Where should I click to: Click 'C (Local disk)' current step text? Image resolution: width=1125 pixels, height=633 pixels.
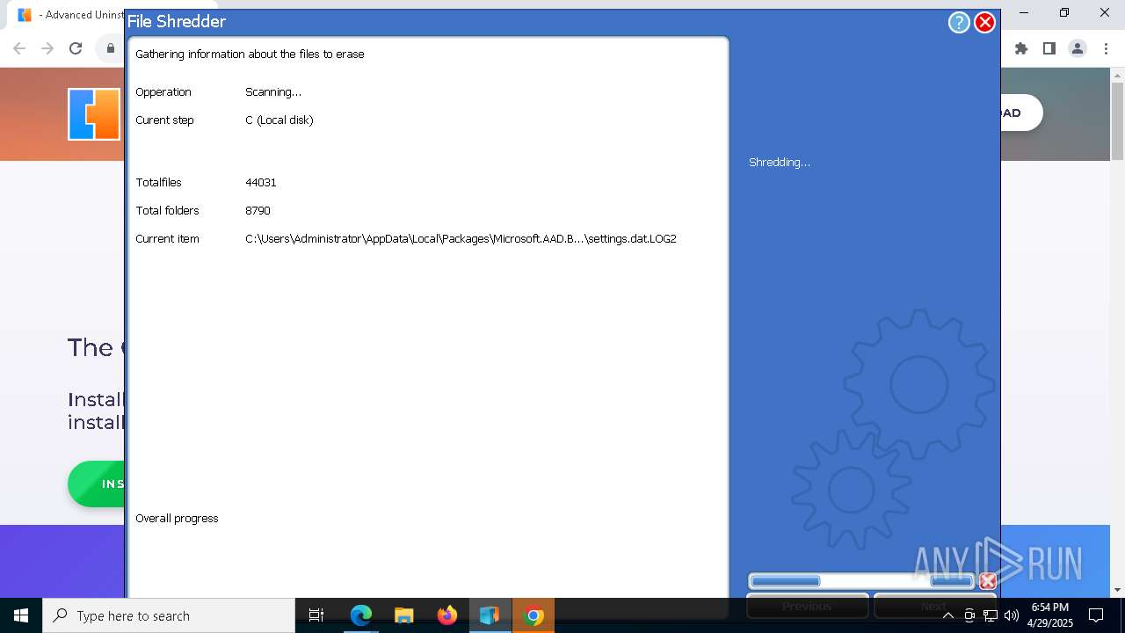click(279, 120)
